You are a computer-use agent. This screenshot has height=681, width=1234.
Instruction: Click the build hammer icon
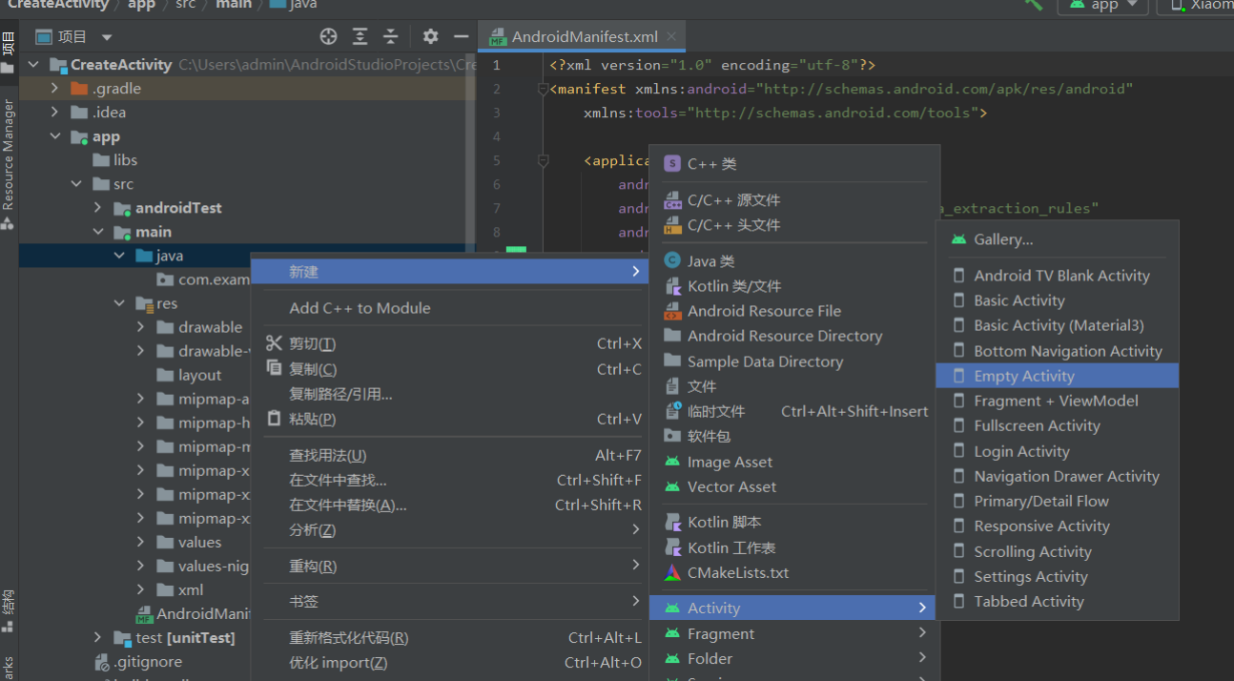point(1034,5)
